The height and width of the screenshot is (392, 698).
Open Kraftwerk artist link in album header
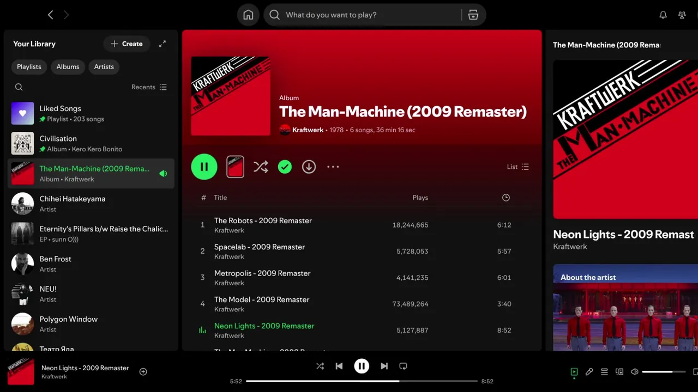click(x=308, y=130)
